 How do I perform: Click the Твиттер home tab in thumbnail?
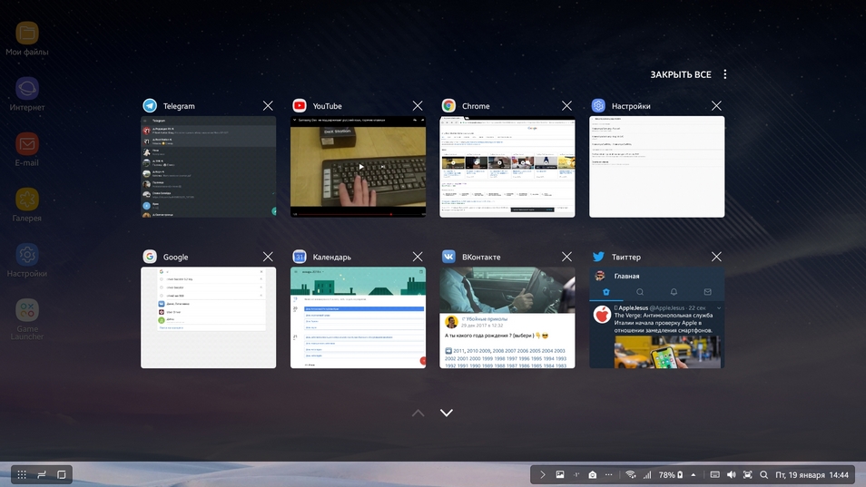pos(605,292)
